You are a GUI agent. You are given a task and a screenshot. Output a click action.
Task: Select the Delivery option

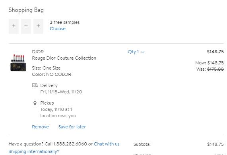click(49, 85)
